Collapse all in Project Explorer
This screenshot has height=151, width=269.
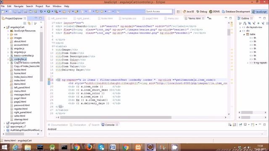(x=25, y=23)
